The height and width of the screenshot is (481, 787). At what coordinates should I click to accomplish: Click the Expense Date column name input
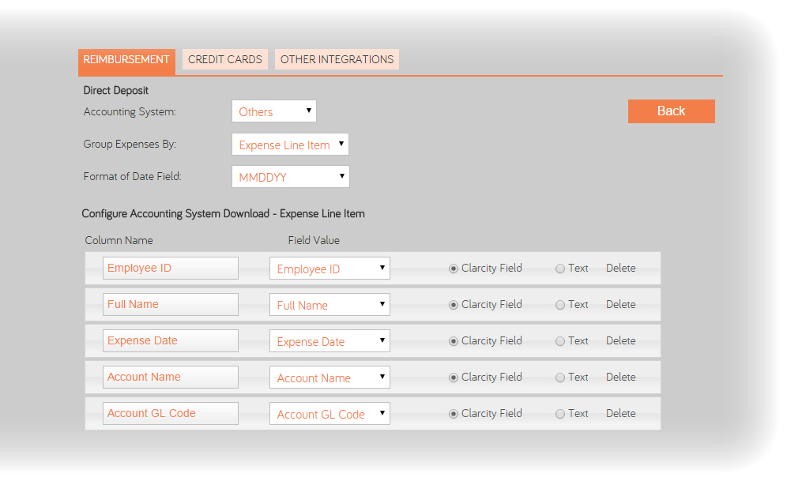tap(170, 341)
